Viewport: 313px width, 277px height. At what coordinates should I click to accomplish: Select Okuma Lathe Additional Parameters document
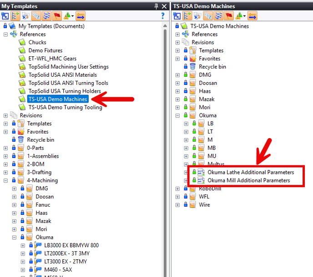pyautogui.click(x=251, y=173)
